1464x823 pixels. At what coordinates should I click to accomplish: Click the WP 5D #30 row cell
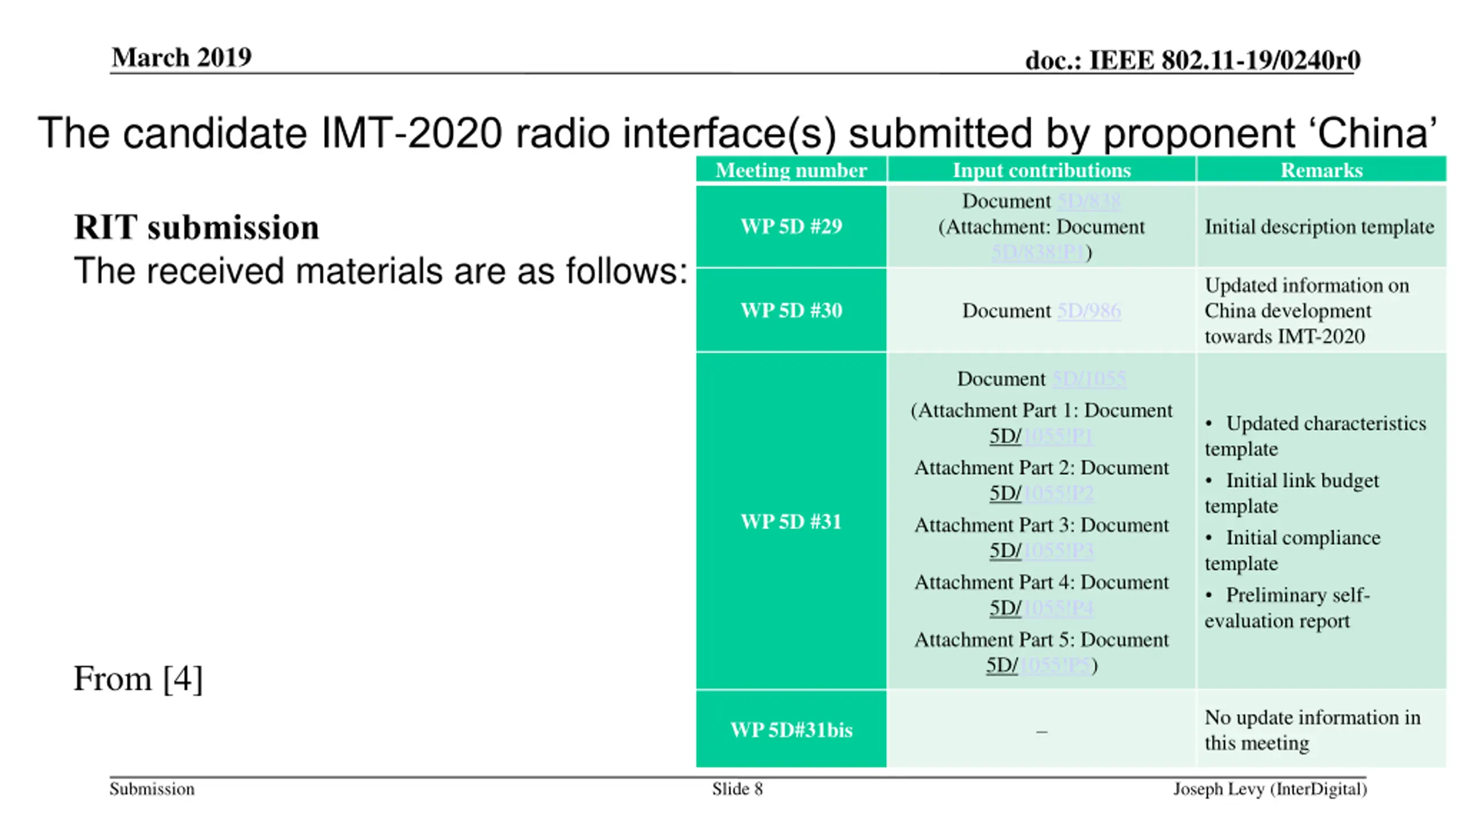(791, 310)
